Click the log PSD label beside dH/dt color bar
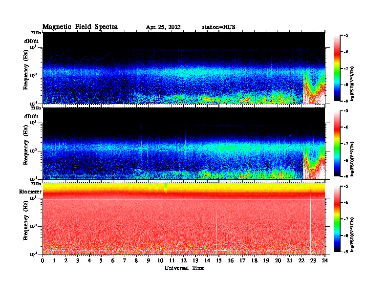Viewport: 387px width, 299px height. pos(352,84)
